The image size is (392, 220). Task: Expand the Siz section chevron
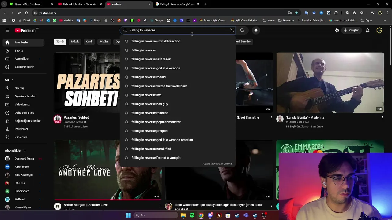(13, 80)
